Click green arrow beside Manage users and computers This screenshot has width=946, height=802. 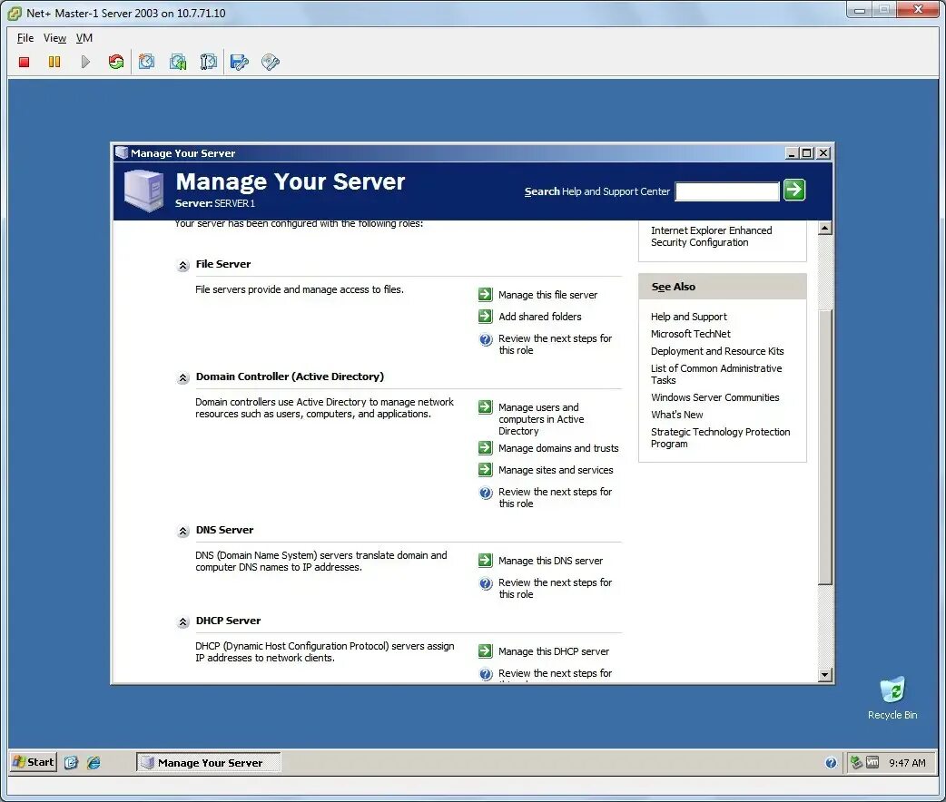point(485,407)
